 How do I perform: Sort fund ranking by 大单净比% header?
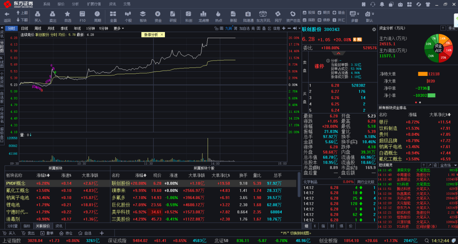click(440, 114)
